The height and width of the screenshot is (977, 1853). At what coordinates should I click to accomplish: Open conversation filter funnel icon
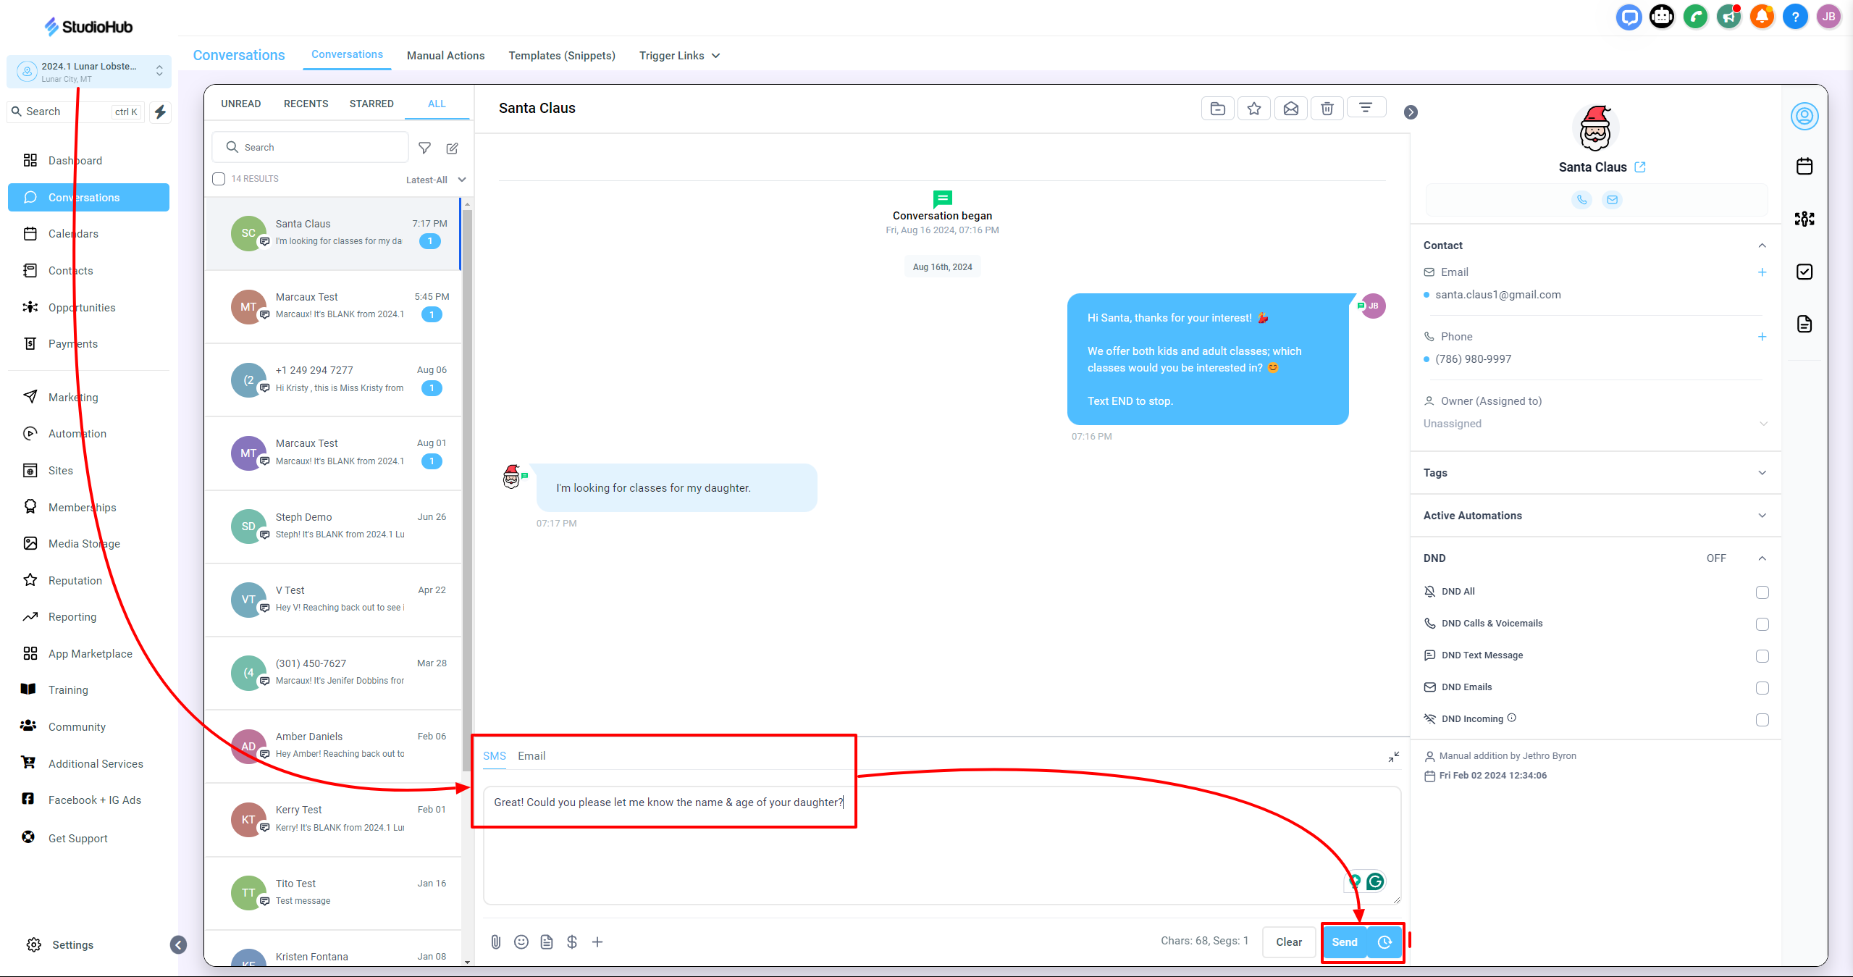(425, 148)
